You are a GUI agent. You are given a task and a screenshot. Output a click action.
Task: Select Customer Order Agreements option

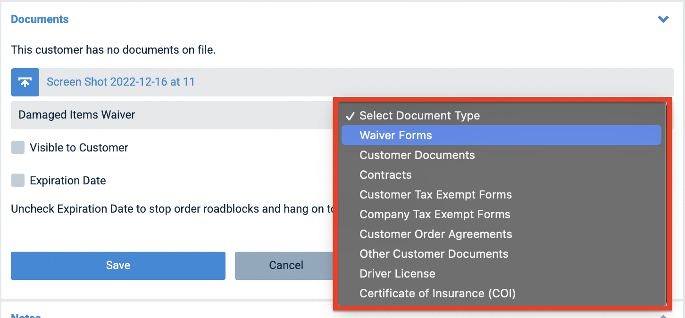click(501, 234)
